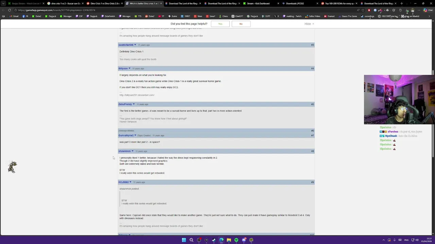
Task: Open shawnmck profile link
Action: pos(124,151)
